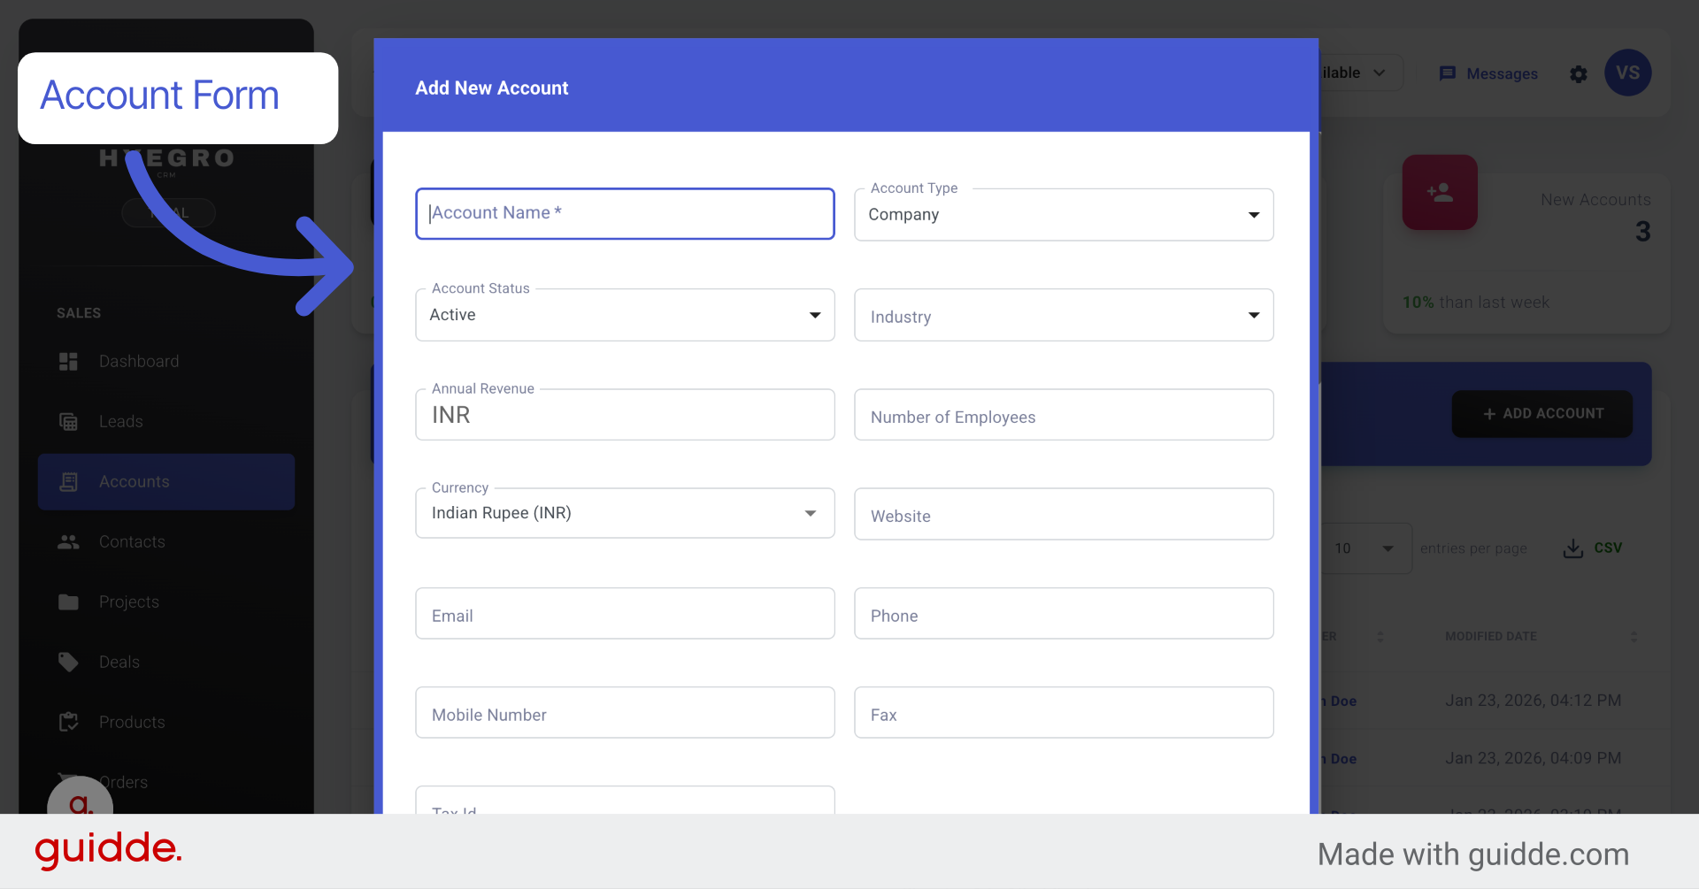The width and height of the screenshot is (1699, 889).
Task: Open the Dashboard from the sidebar
Action: [69, 361]
